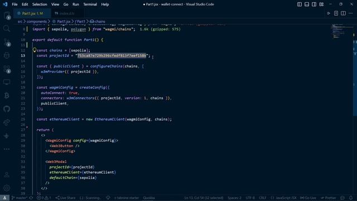This screenshot has height=201, width=357.
Task: Click the minimap code overview
Action: click(341, 32)
